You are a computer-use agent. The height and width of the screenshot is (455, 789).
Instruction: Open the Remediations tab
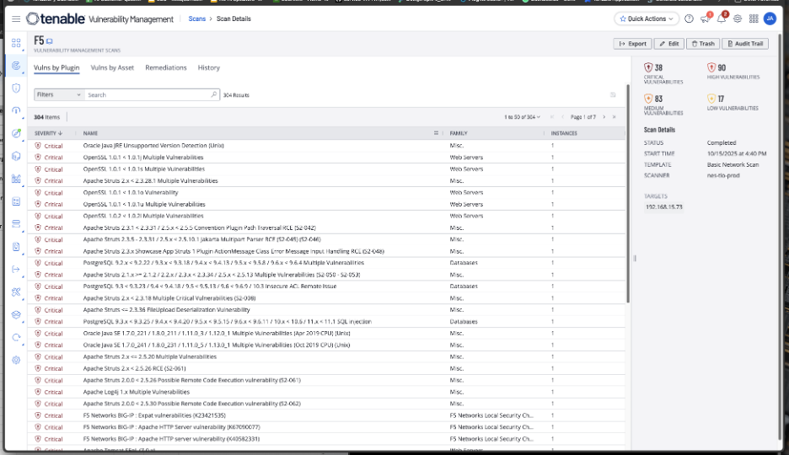(x=166, y=67)
